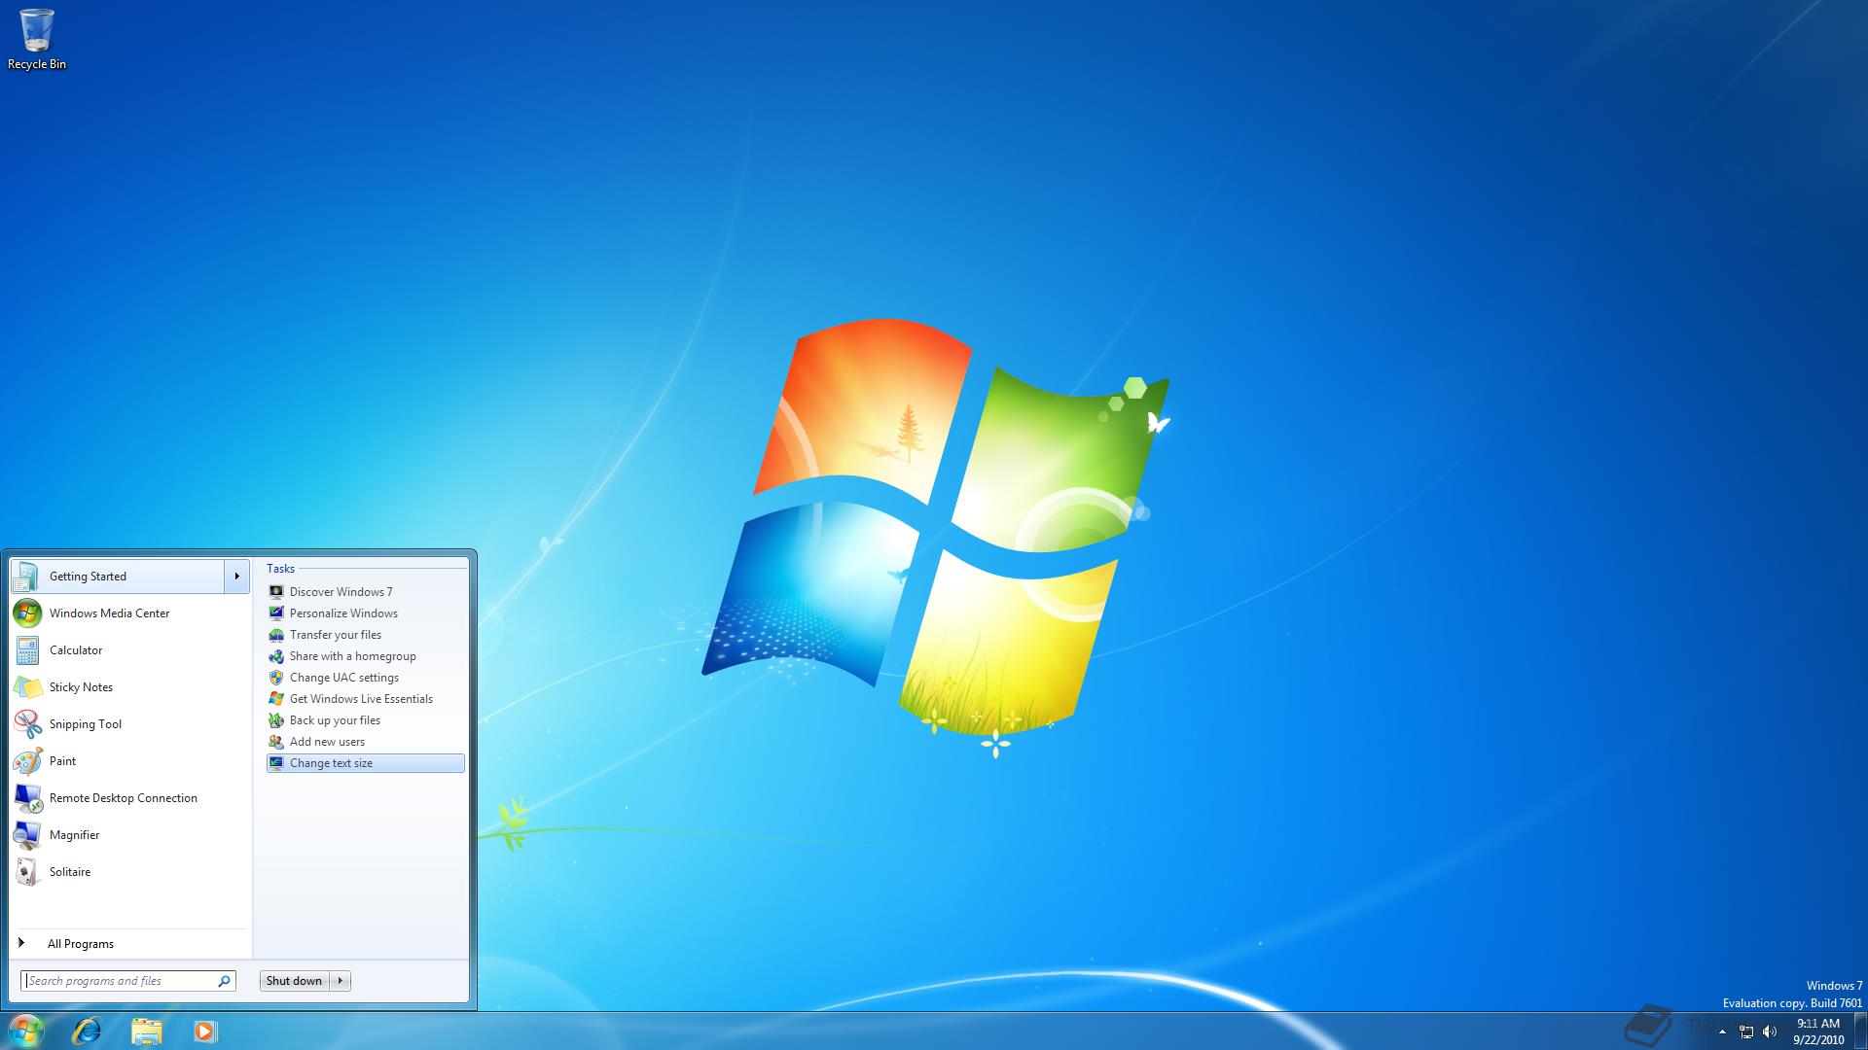Click the volume speaker tray icon

coord(1770,1032)
